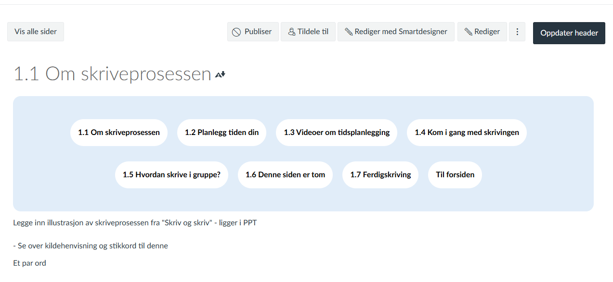Click the pencil icon for Rediger med Smartdesigner
This screenshot has height=282, width=613.
tap(349, 32)
